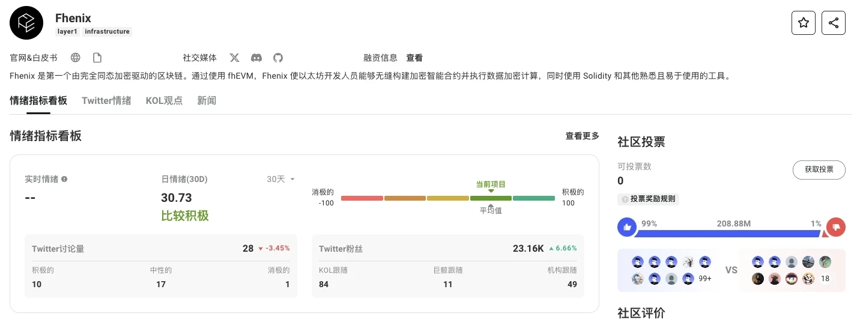
Task: Open the 投票奖励规则 rules label
Action: click(649, 199)
